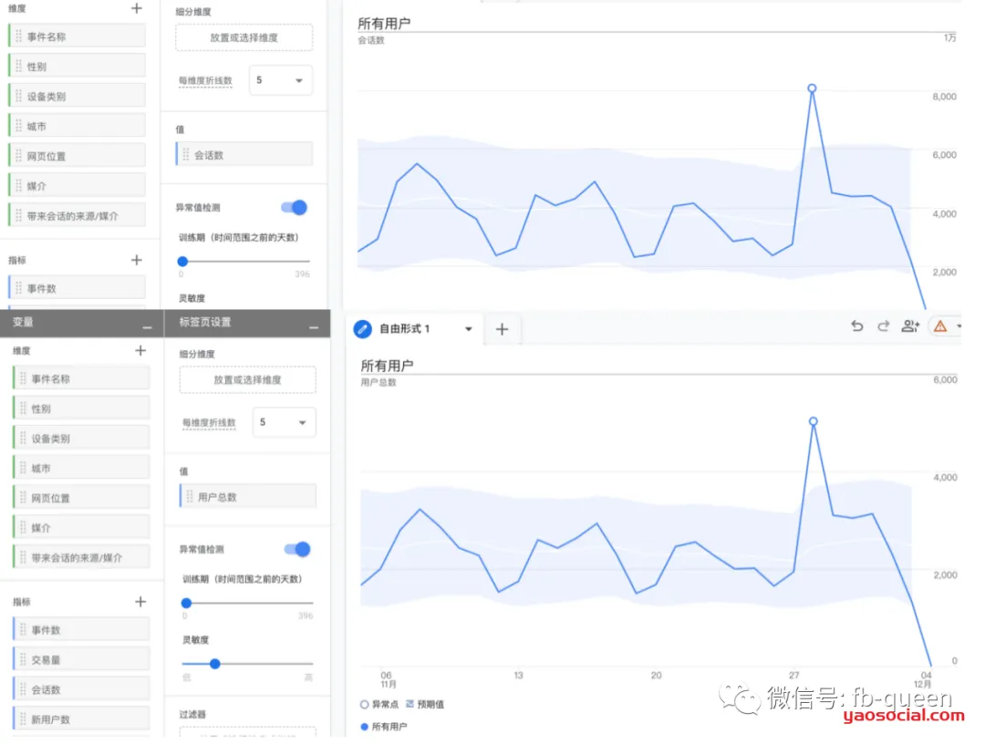Click the anomaly point circle on 用户总数 chart
This screenshot has height=744, width=985.
813,421
